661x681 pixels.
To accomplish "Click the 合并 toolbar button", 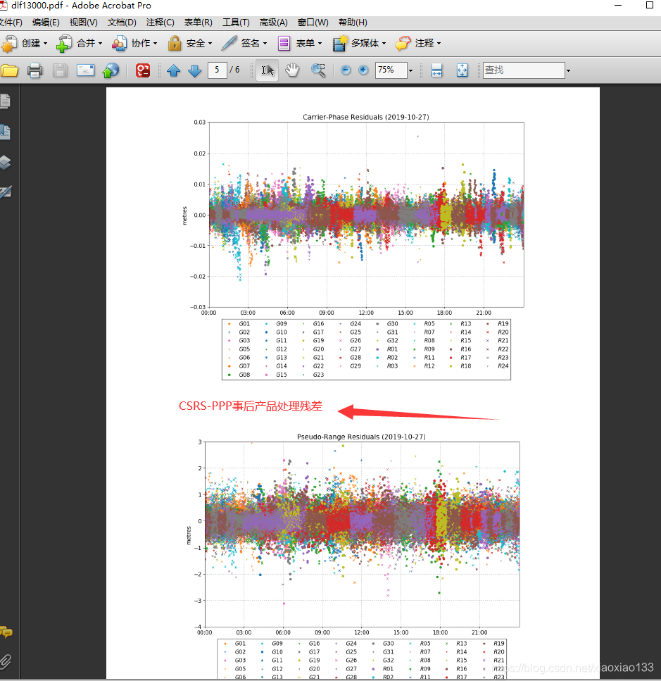I will 75,44.
